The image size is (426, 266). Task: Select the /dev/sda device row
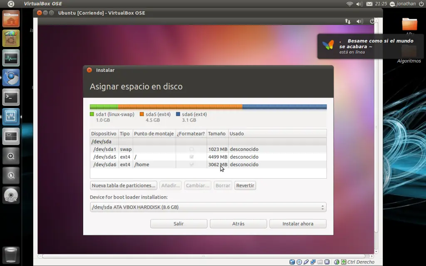(x=208, y=141)
